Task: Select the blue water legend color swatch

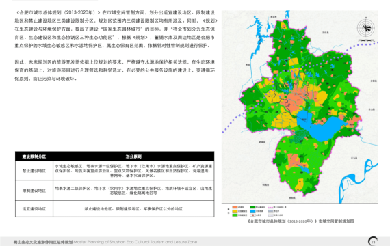Action: (252, 211)
